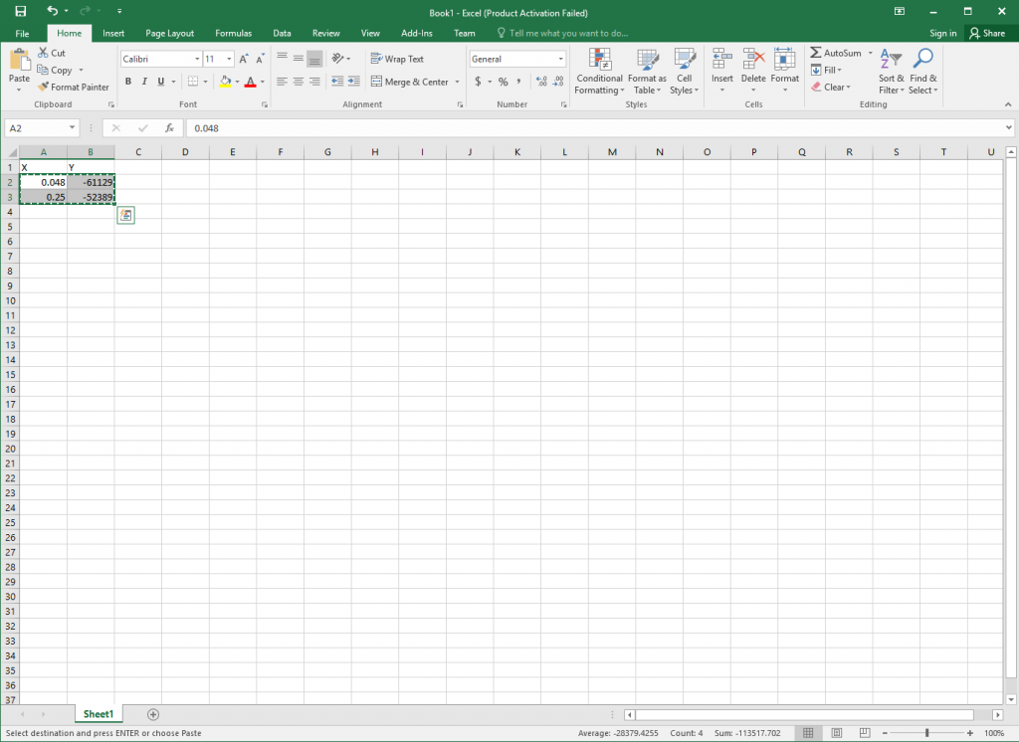Screen dimensions: 1019x742
Task: Switch to the Review tab
Action: click(325, 33)
